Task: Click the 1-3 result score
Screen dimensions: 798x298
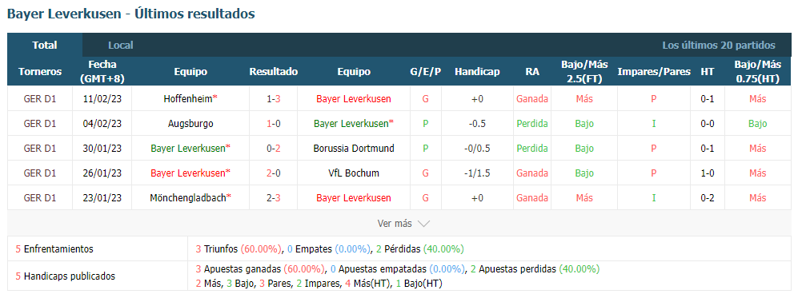Action: tap(273, 99)
